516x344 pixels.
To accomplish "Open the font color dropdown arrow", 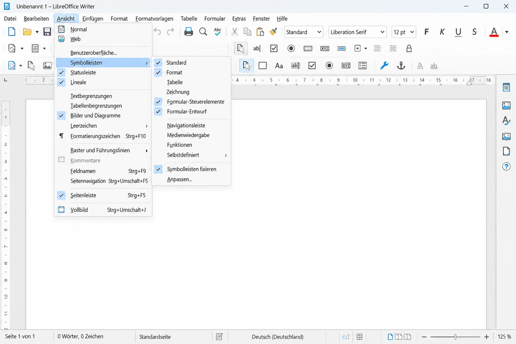I will click(507, 32).
